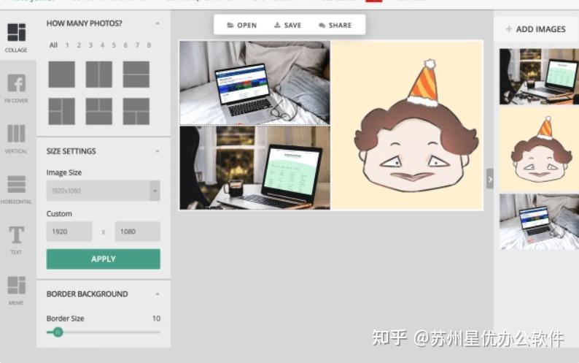The height and width of the screenshot is (363, 579).
Task: Select the Text tool
Action: pos(16,240)
